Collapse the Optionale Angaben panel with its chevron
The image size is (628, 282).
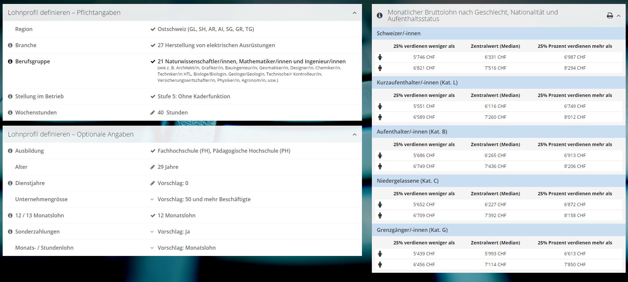tap(354, 135)
